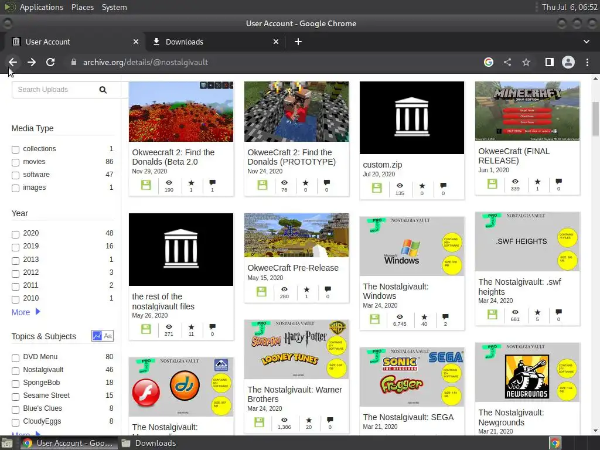The image size is (600, 450).
Task: Switch to the User Account tab
Action: click(74, 42)
